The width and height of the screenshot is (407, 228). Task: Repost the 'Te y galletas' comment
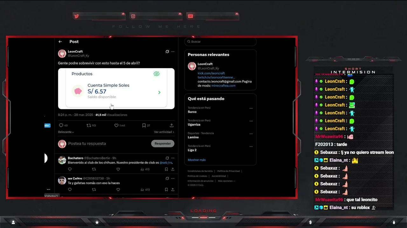pyautogui.click(x=94, y=190)
